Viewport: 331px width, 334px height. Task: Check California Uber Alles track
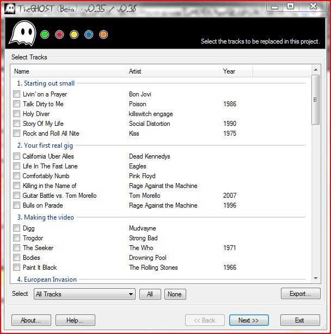point(16,156)
